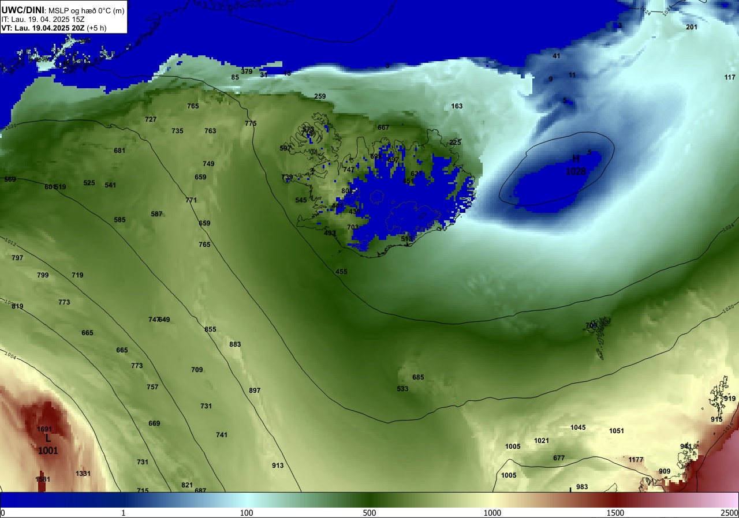Select the L 1001 low pressure label
This screenshot has width=739, height=518.
point(48,445)
